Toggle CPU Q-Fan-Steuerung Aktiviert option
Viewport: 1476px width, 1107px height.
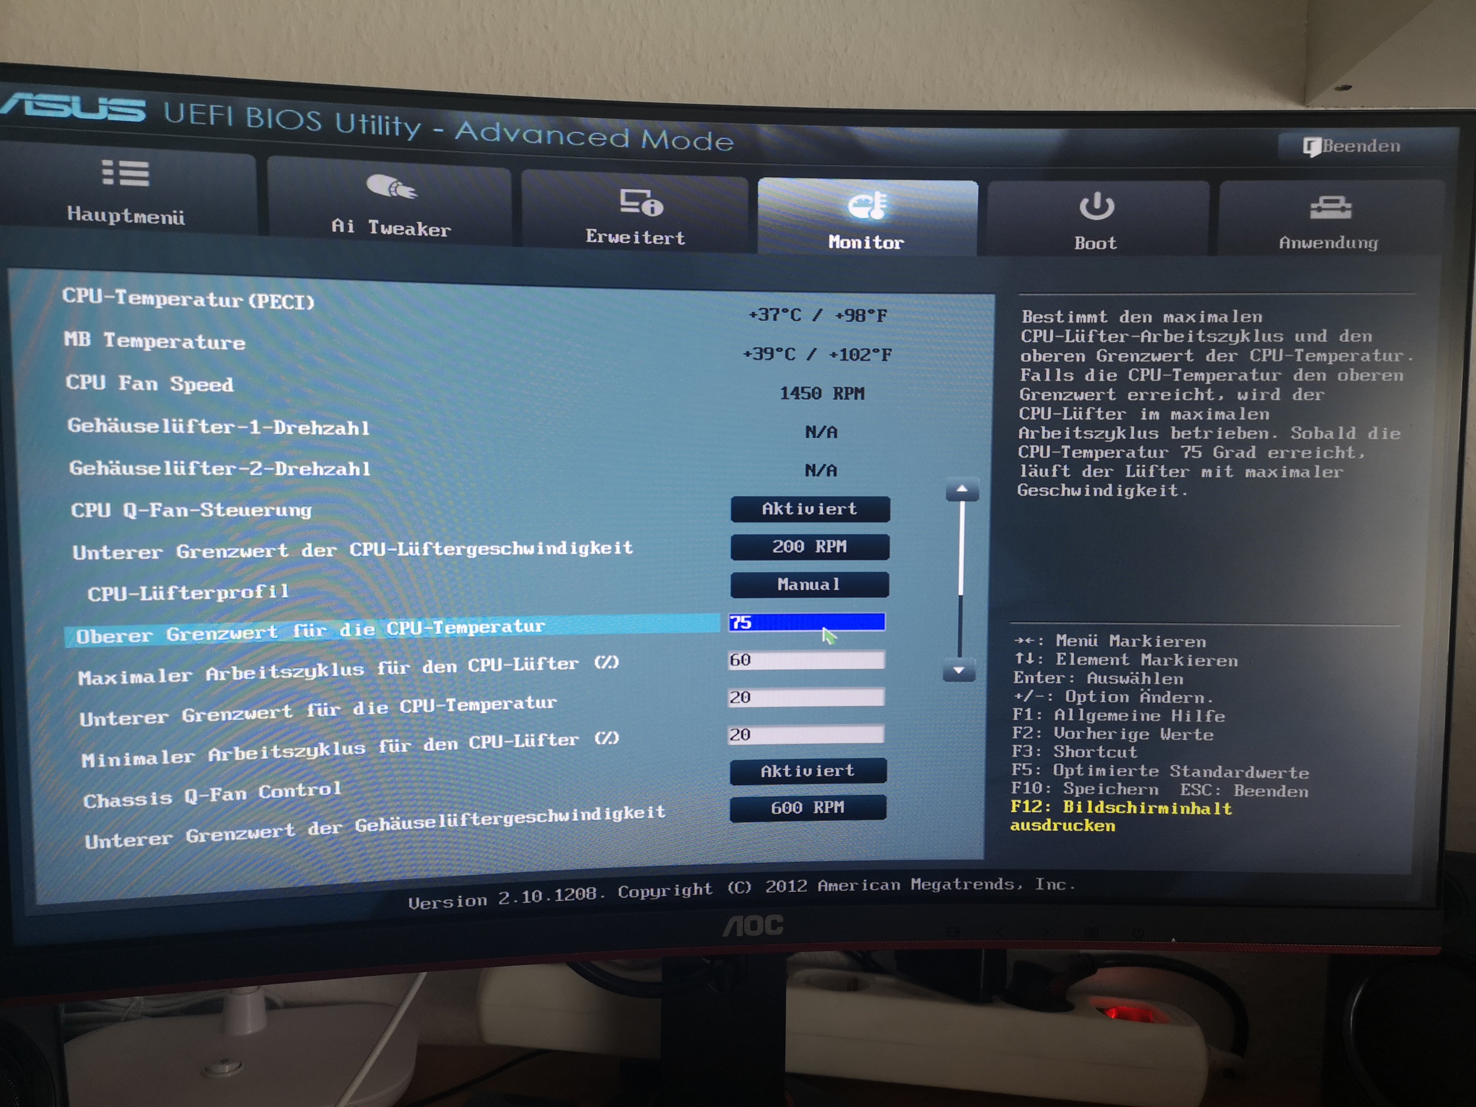(x=809, y=509)
